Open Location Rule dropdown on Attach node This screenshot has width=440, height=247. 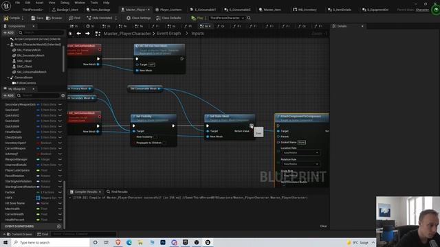[301, 152]
